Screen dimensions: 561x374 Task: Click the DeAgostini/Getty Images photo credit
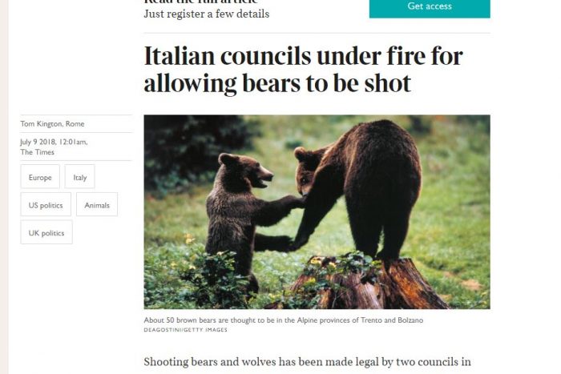click(x=185, y=330)
